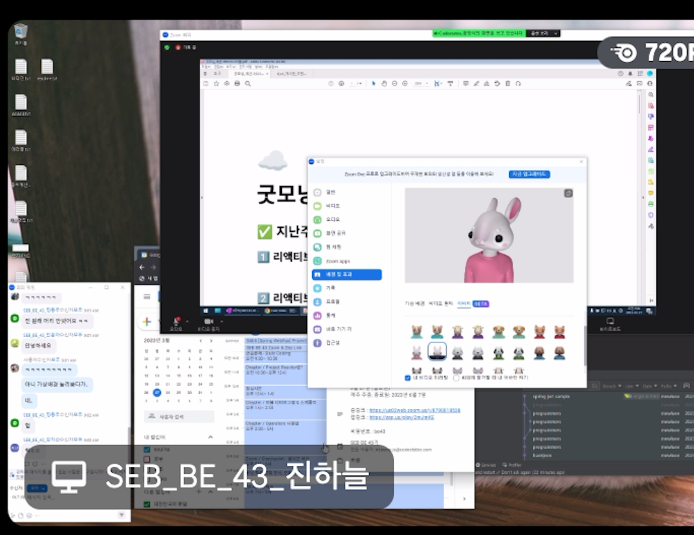The height and width of the screenshot is (535, 694).
Task: Switch to the Video Filters tab
Action: [440, 303]
